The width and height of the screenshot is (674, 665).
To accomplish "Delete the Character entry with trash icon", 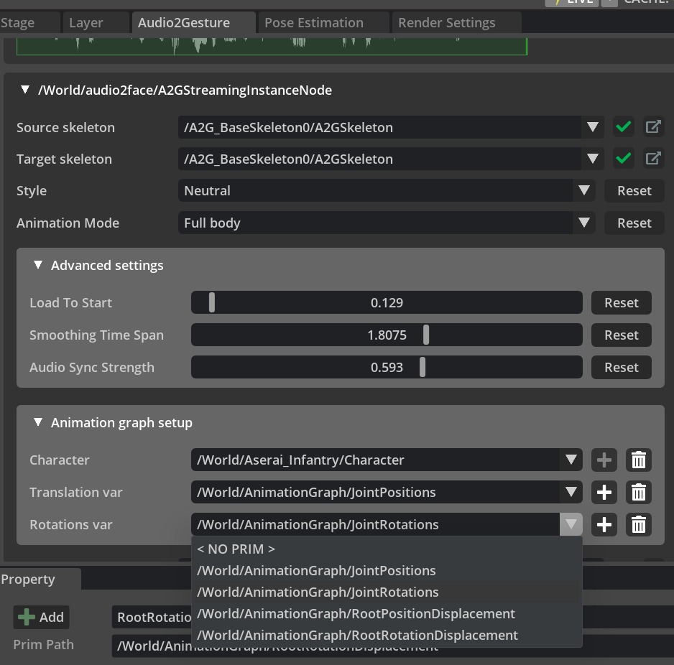I will (638, 460).
